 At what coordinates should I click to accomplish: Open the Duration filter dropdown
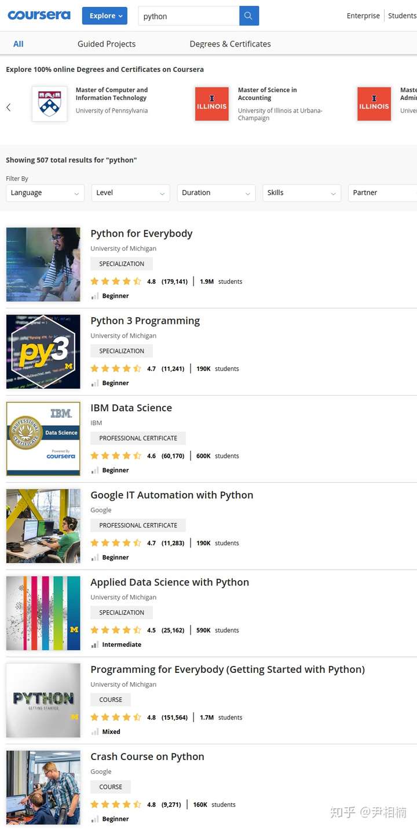coord(216,193)
